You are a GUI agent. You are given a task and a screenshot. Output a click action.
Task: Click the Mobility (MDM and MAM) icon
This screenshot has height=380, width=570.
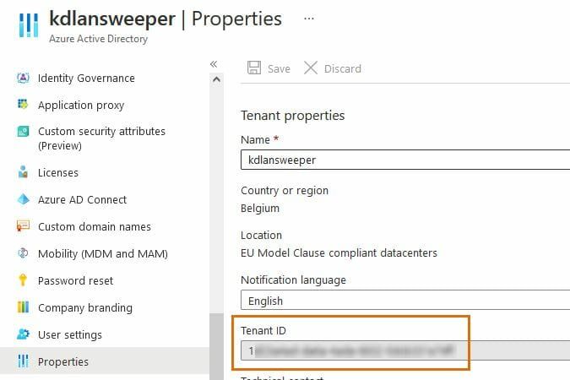[x=23, y=253]
